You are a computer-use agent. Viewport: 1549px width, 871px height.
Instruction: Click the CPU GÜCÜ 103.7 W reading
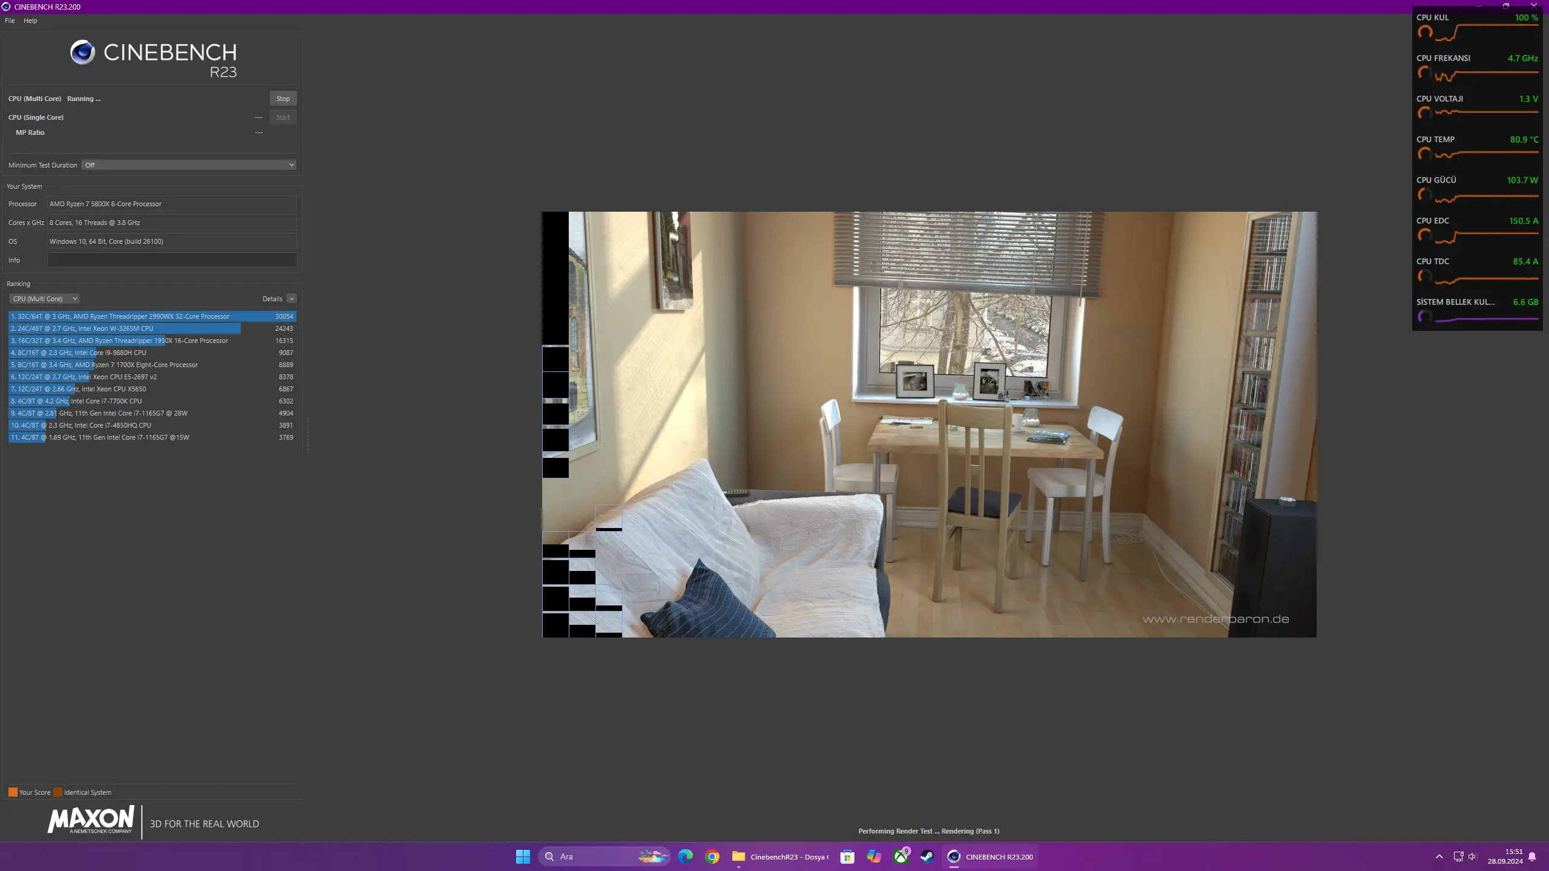click(1522, 180)
